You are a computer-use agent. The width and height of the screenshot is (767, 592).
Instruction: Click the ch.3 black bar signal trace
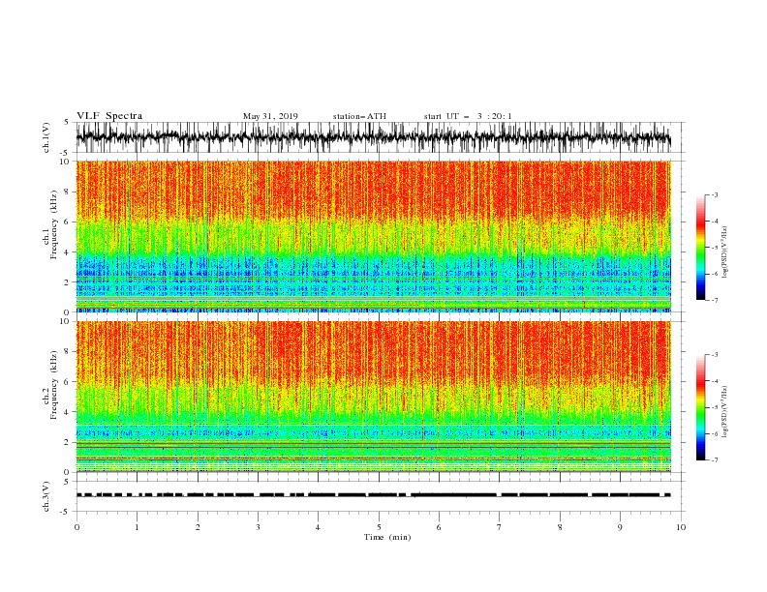pyautogui.click(x=373, y=495)
